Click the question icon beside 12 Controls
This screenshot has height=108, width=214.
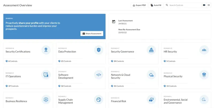tap(59, 86)
